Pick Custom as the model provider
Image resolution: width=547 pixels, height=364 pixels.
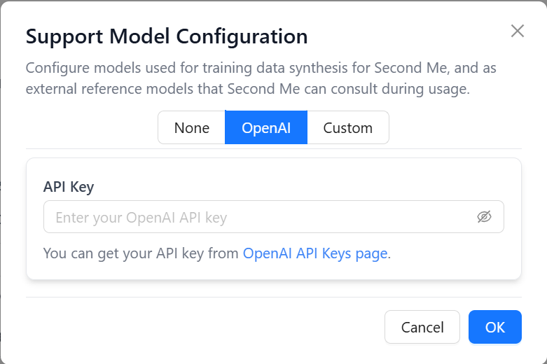tap(347, 128)
